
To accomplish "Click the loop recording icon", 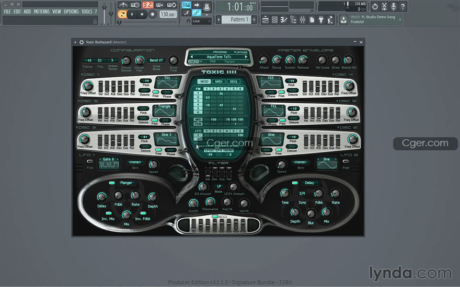I will [171, 5].
